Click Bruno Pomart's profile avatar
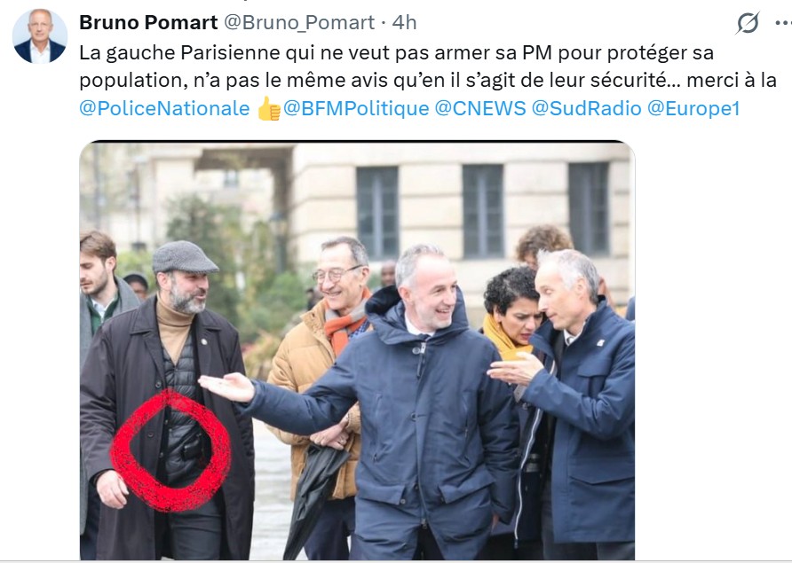 point(40,35)
